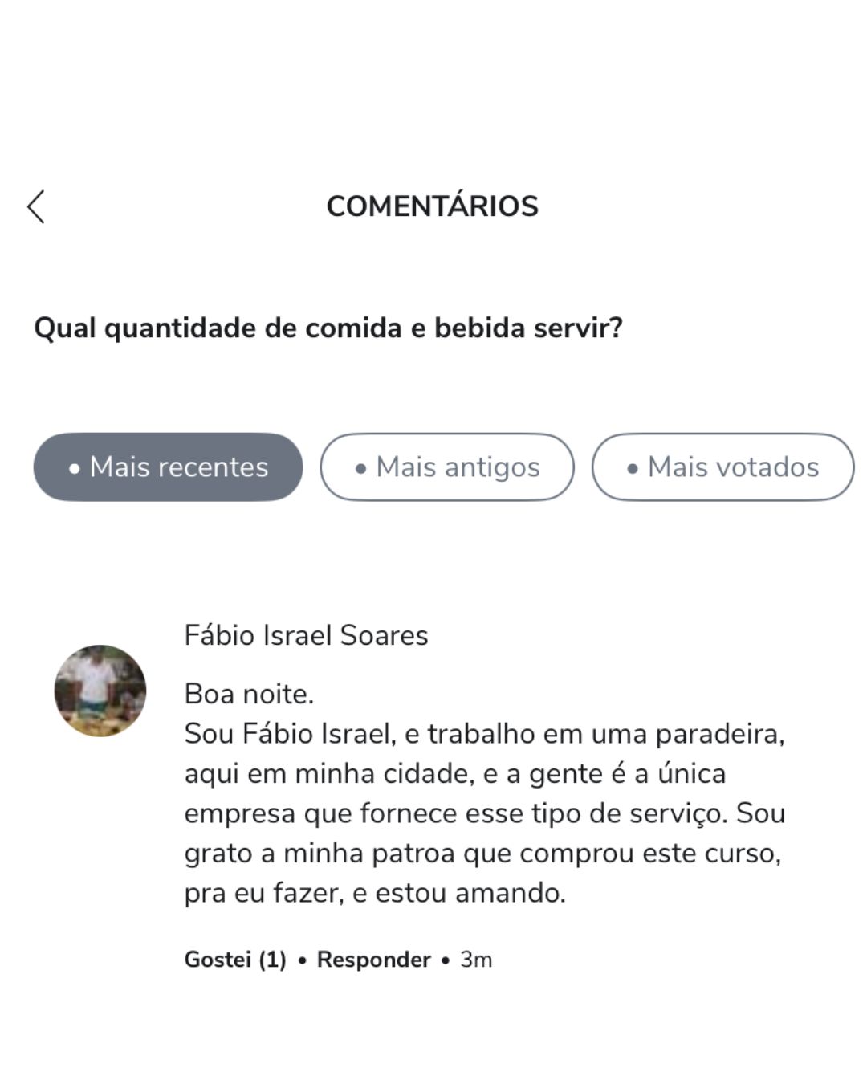Image resolution: width=867 pixels, height=1084 pixels.
Task: Click the like count "(1)" beside Gostei
Action: (x=272, y=960)
